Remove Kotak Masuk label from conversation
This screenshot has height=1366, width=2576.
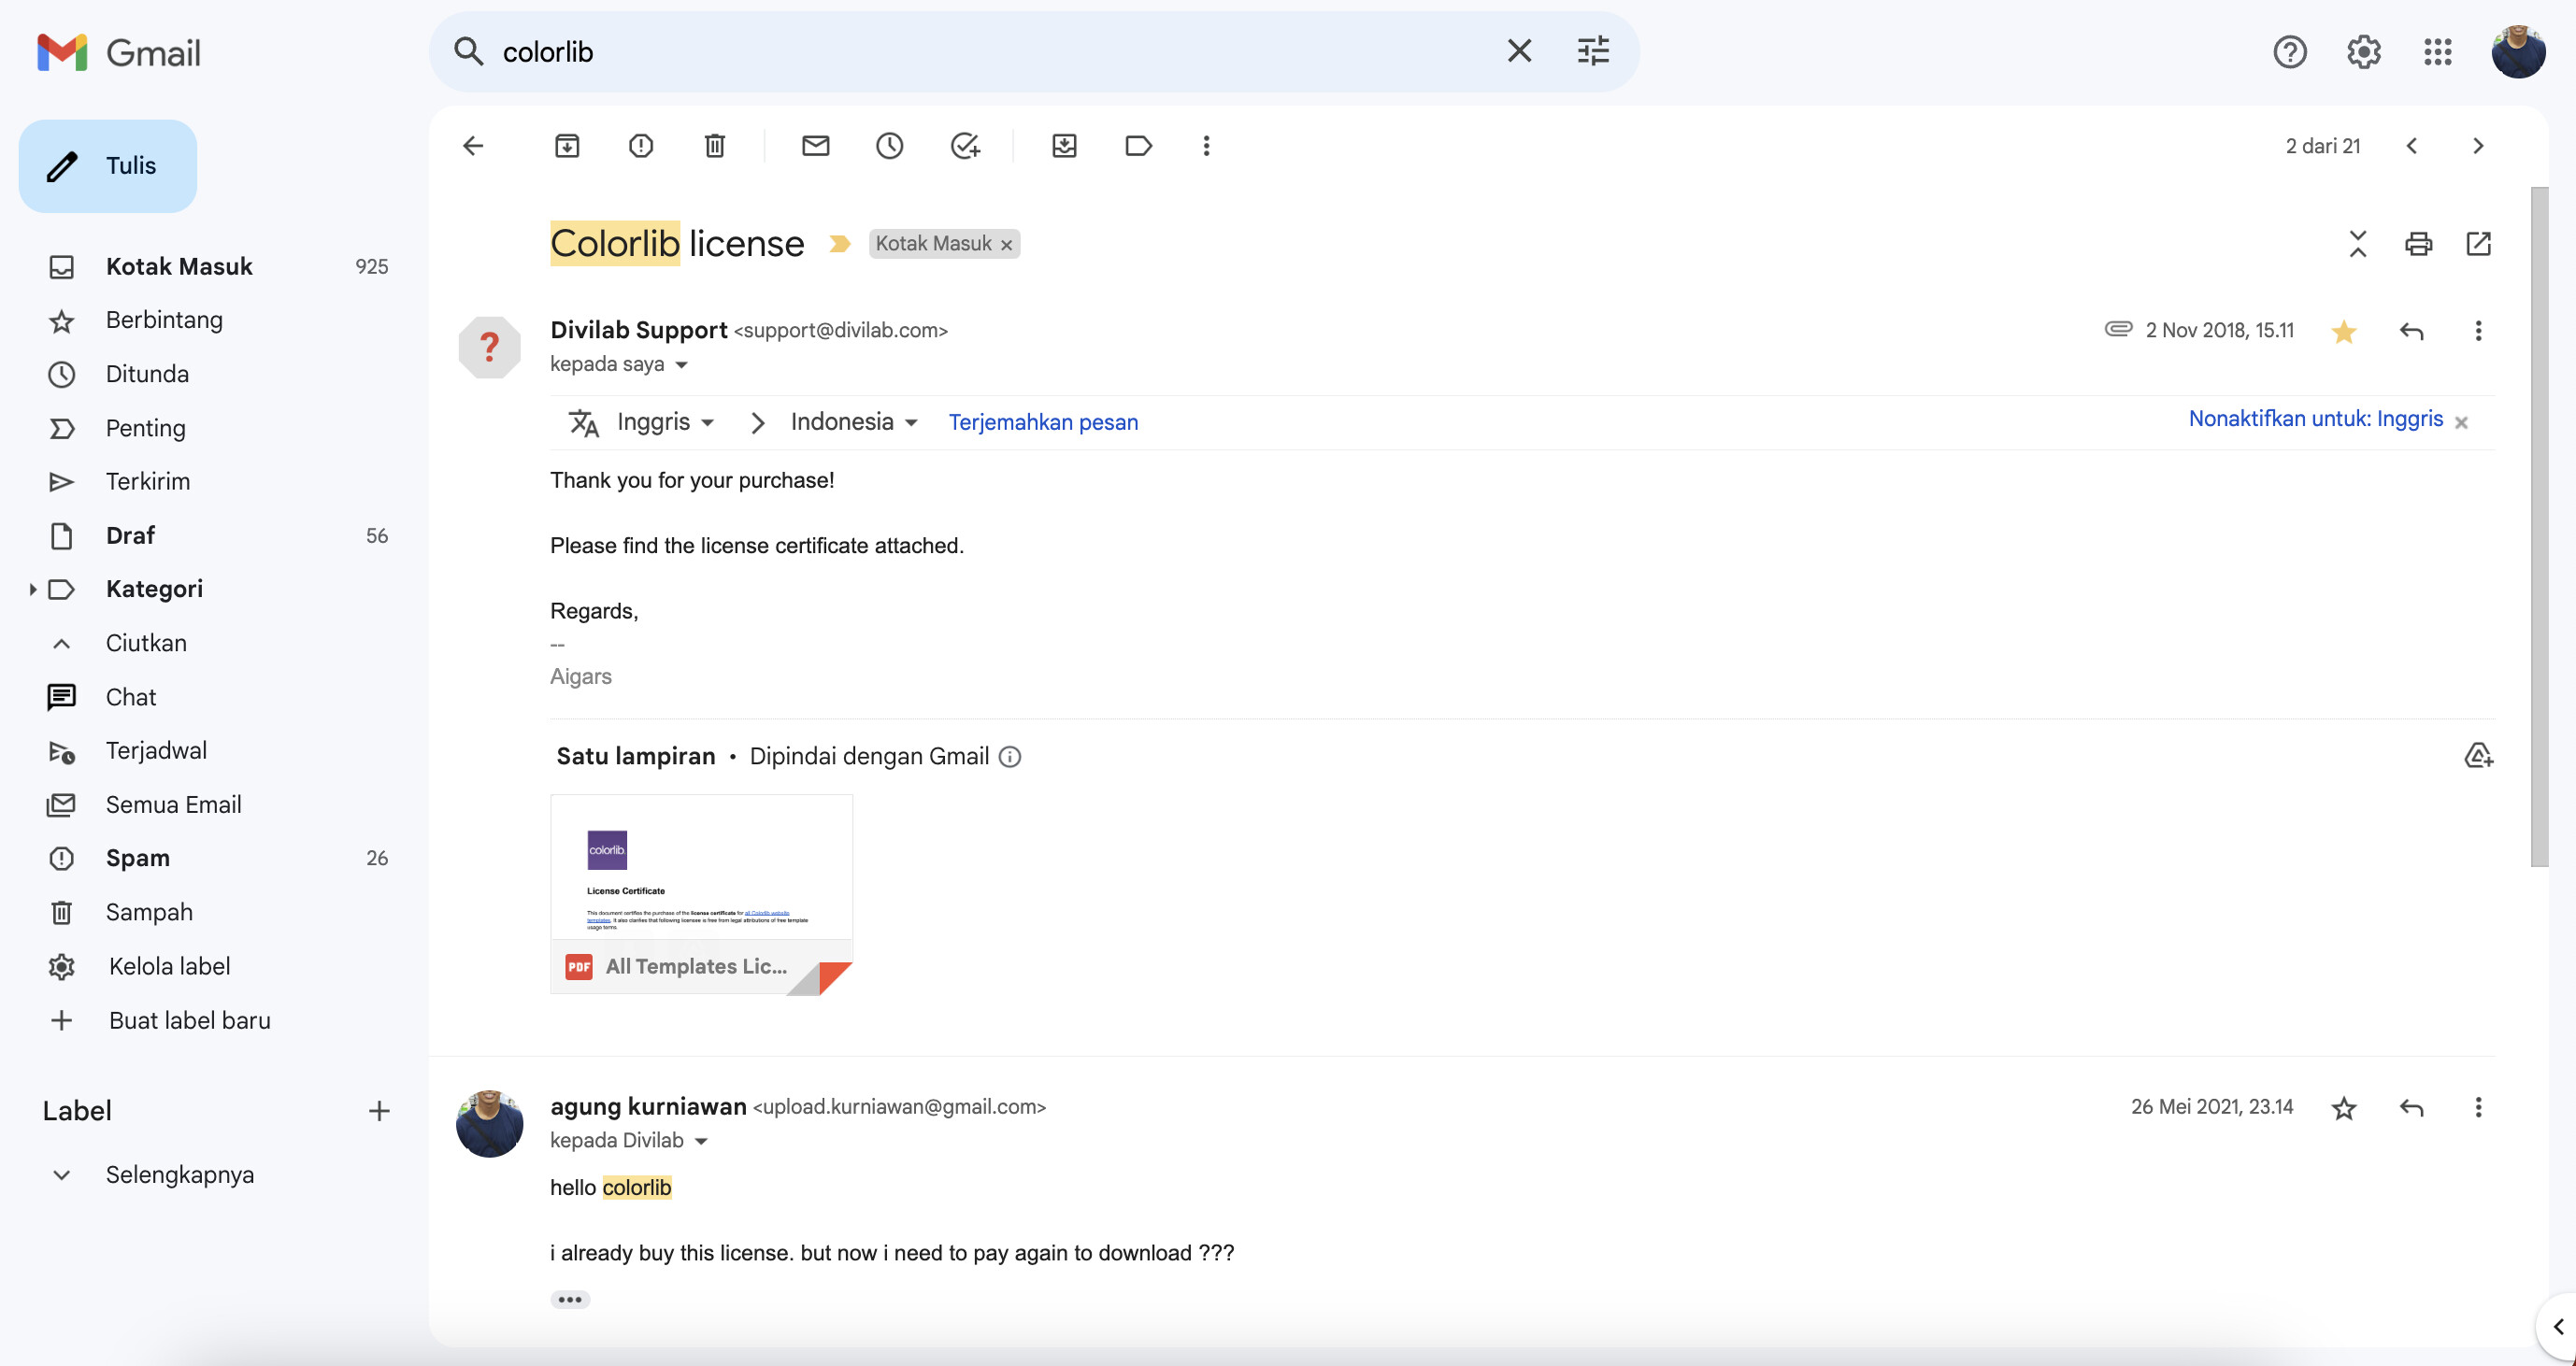pos(1007,245)
